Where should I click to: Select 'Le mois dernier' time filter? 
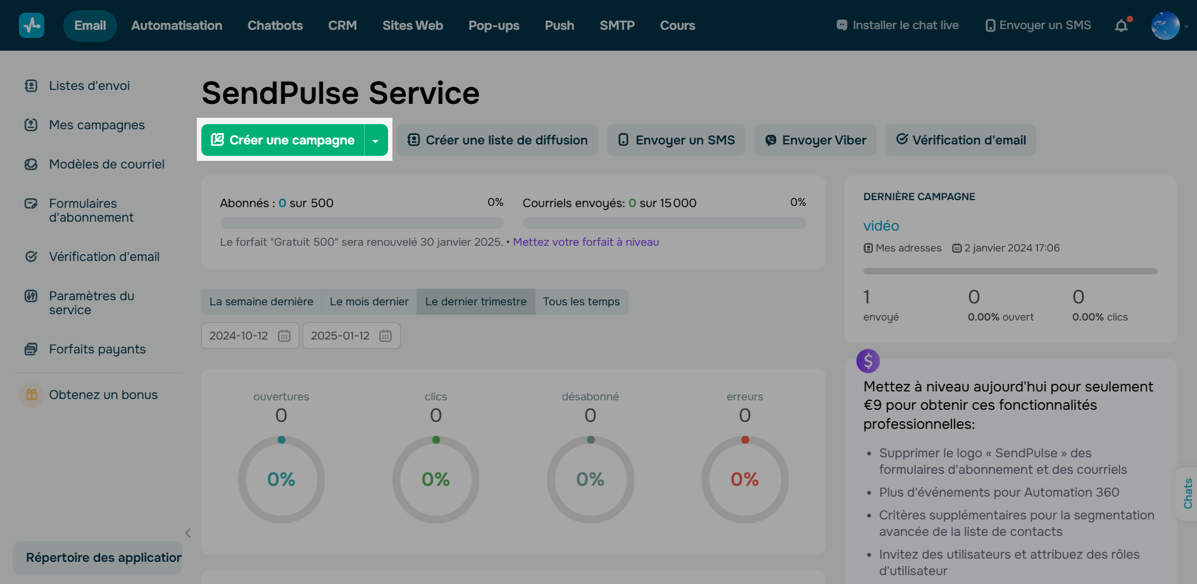click(368, 302)
